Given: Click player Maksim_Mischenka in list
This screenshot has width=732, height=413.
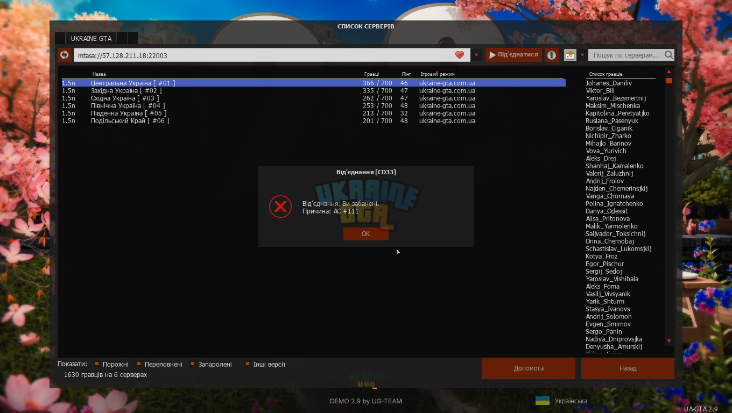Looking at the screenshot, I should tap(613, 106).
